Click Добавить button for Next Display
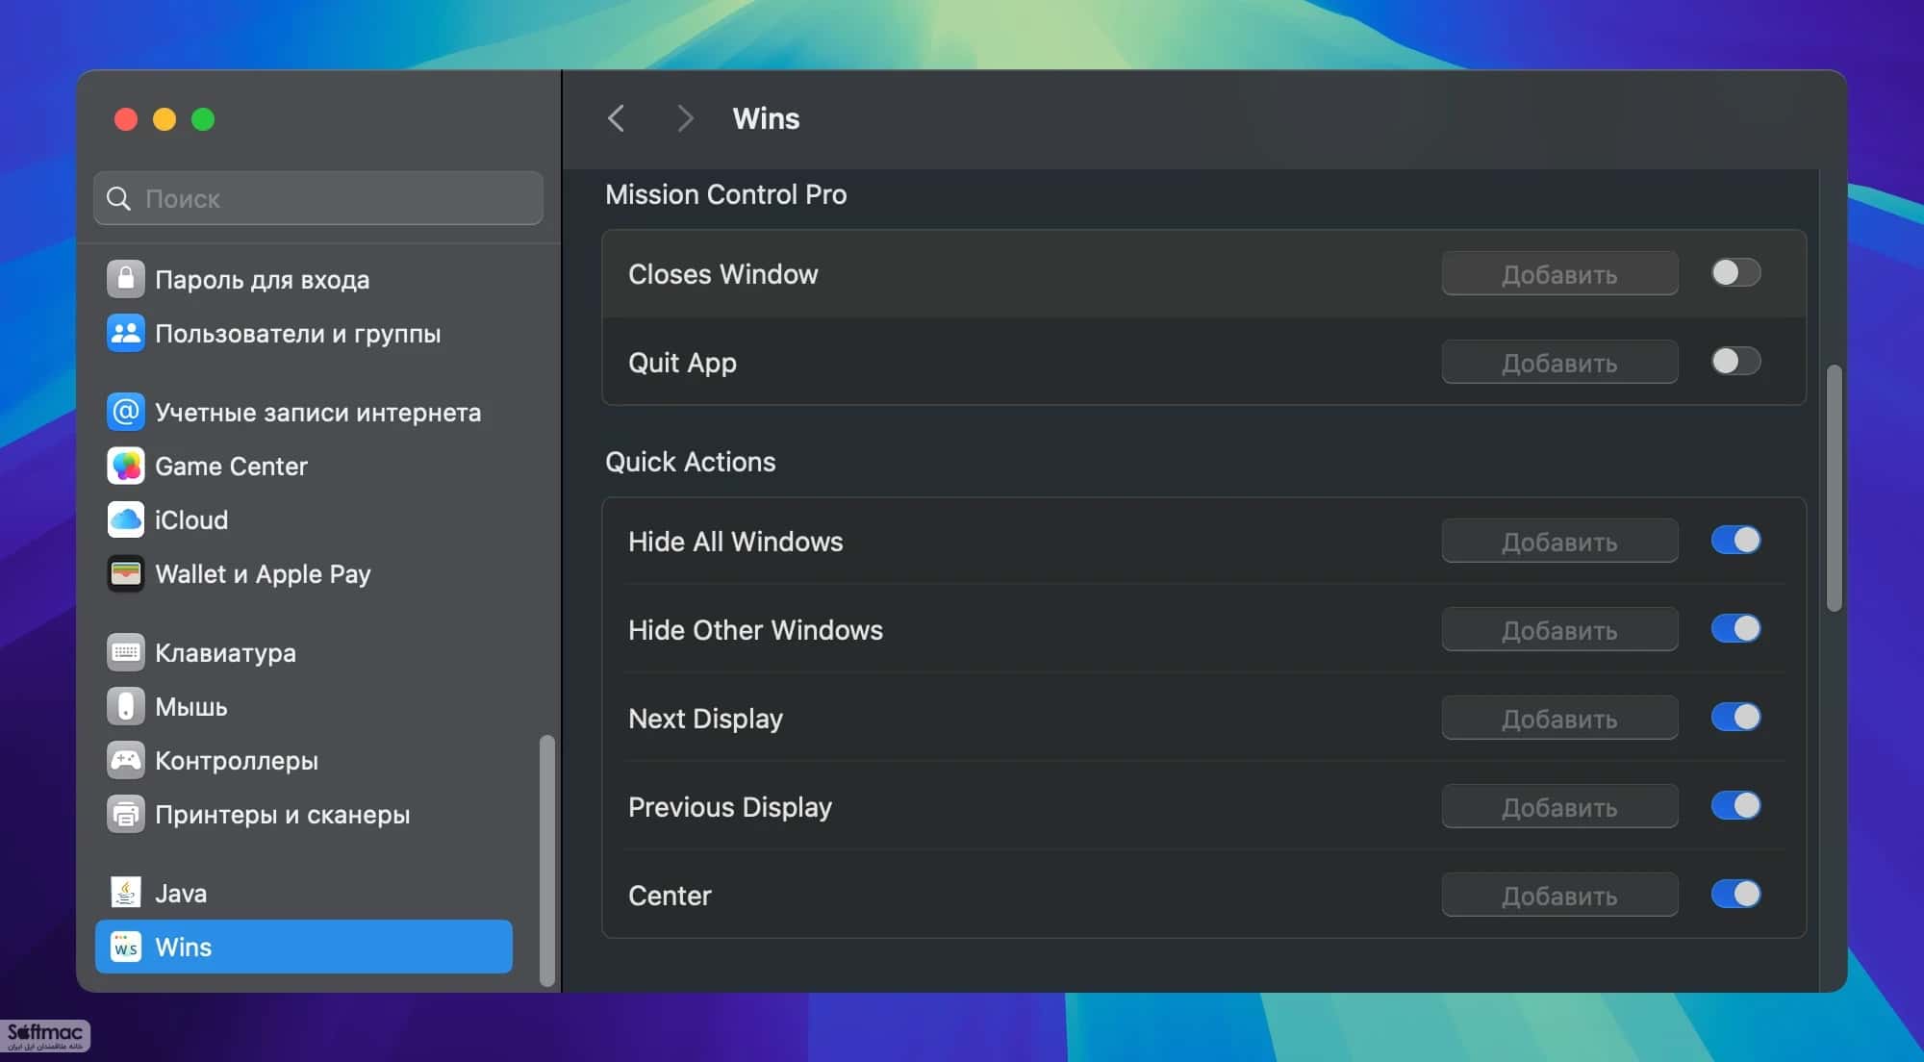Image resolution: width=1924 pixels, height=1062 pixels. (x=1559, y=719)
